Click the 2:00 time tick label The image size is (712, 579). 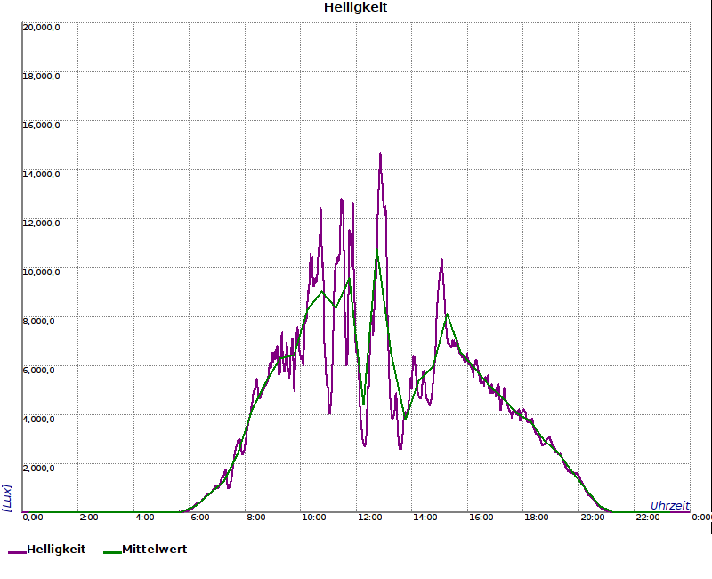[x=89, y=518]
